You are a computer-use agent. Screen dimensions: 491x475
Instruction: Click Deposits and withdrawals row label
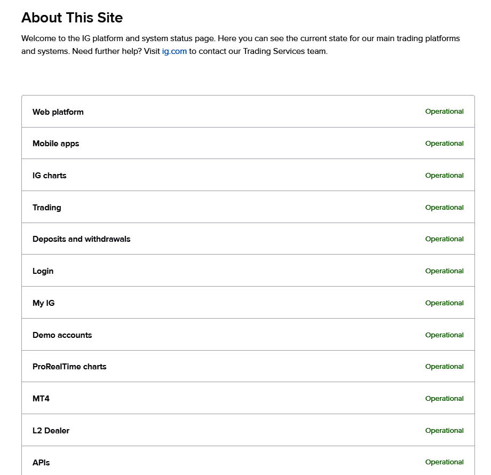[x=81, y=239]
